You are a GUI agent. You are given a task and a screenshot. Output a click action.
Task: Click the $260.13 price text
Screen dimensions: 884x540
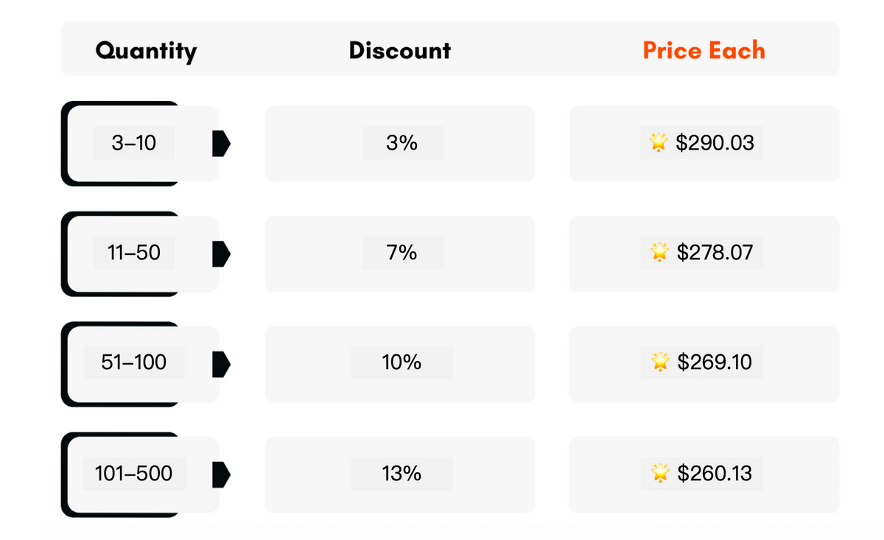(x=715, y=473)
